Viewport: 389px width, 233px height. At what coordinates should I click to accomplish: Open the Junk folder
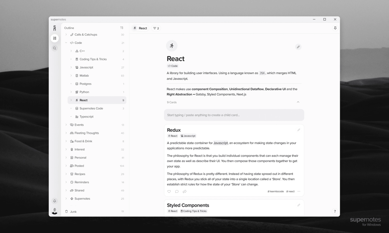point(94,211)
